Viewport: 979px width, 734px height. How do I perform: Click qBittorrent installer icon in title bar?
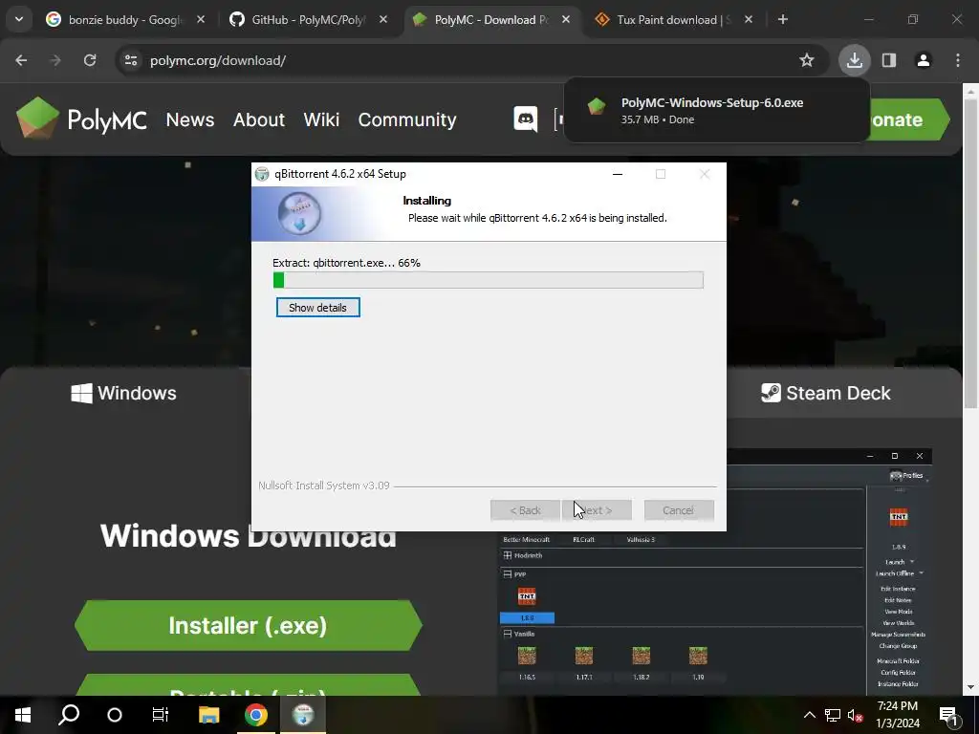point(262,174)
